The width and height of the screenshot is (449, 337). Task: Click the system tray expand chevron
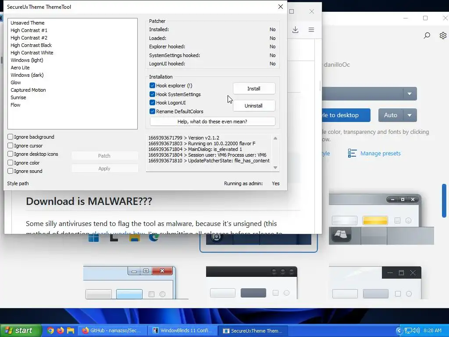coord(399,331)
